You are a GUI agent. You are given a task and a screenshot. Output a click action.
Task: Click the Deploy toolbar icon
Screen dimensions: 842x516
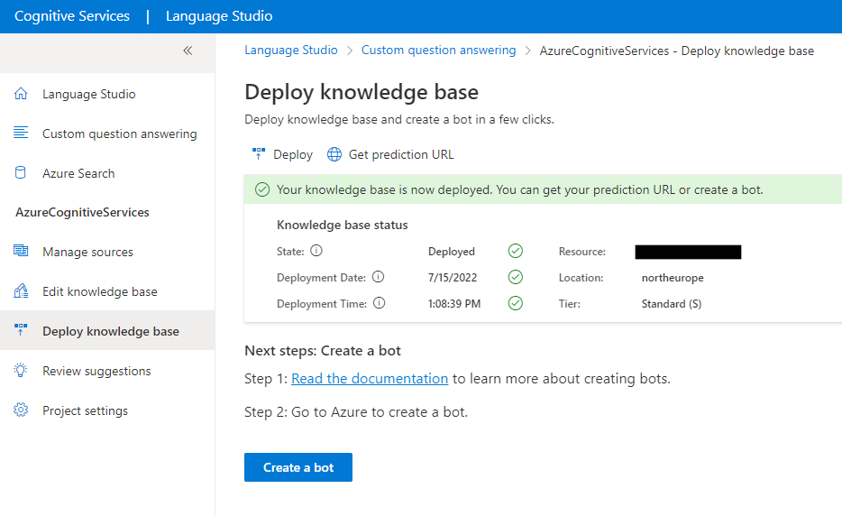259,154
